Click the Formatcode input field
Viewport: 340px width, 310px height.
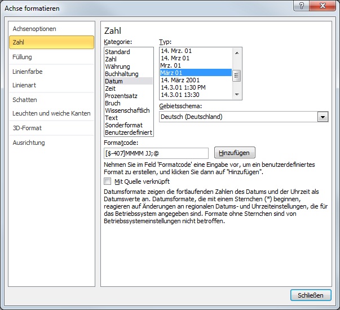tap(156, 153)
